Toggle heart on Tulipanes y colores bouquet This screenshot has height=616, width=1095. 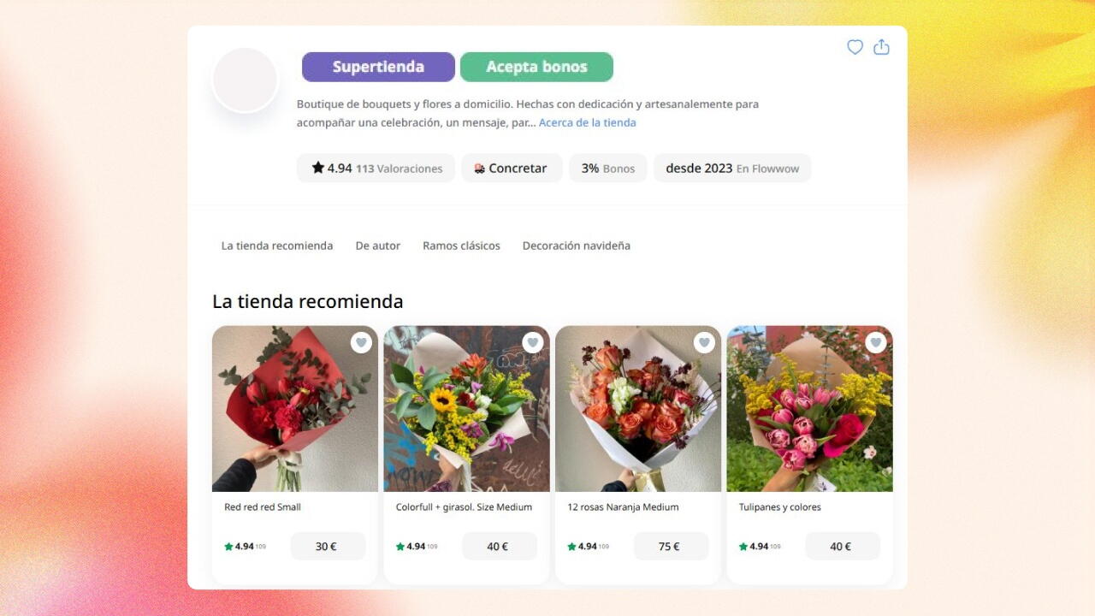[x=876, y=342]
